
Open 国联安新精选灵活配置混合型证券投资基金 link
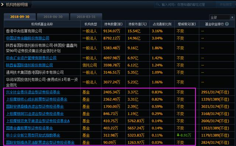click(x=40, y=142)
